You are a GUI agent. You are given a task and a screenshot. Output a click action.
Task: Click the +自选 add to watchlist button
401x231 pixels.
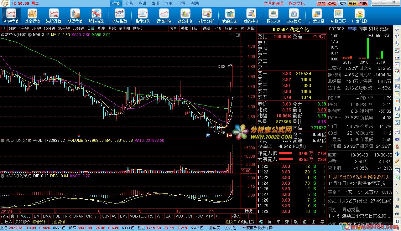pos(240,28)
